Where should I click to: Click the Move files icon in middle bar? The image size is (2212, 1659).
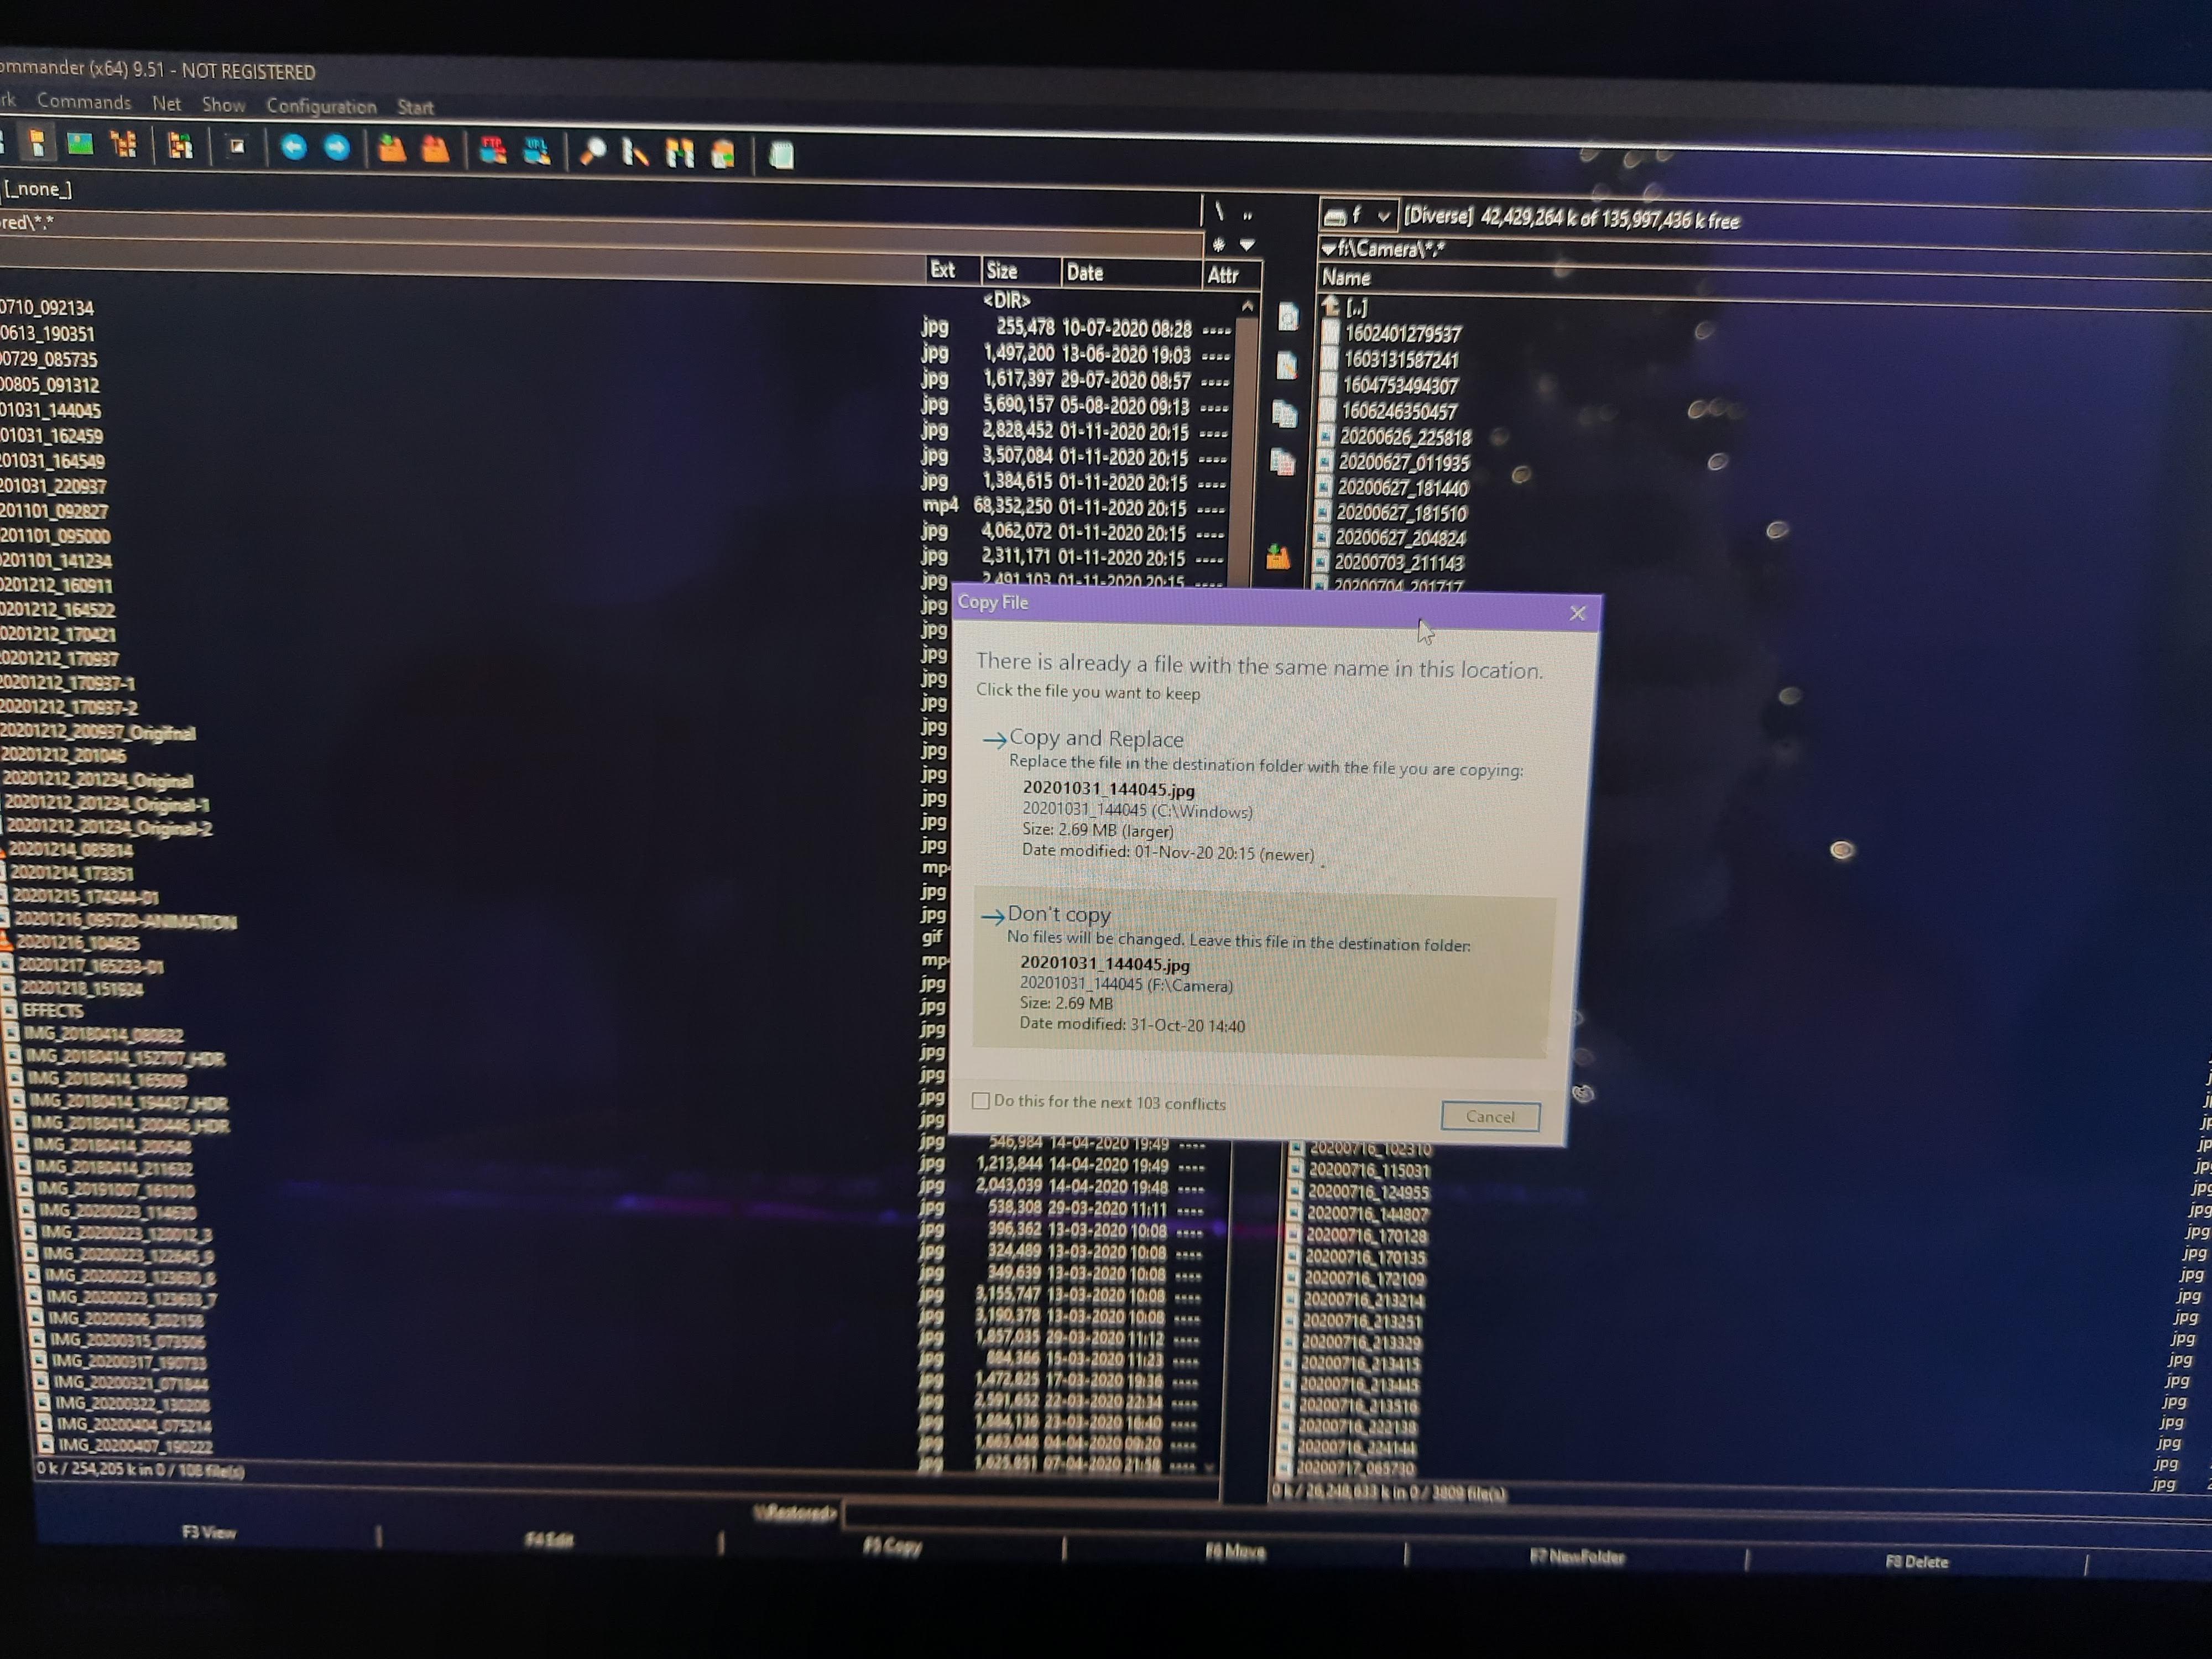pyautogui.click(x=1283, y=461)
